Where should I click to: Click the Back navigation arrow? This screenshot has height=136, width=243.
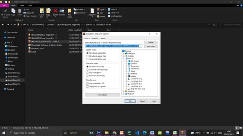pos(3,25)
